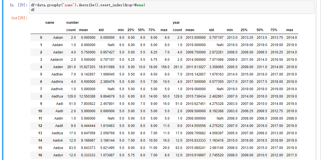Click the year mean 2015.736434
This screenshot has height=160, width=321.
point(196,96)
